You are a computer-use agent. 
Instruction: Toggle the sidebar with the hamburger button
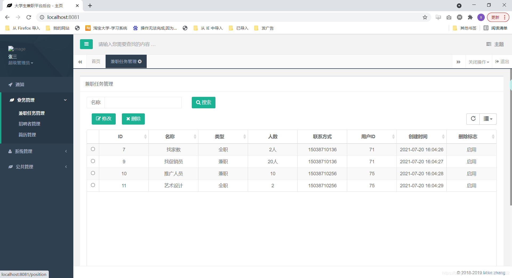pos(86,44)
